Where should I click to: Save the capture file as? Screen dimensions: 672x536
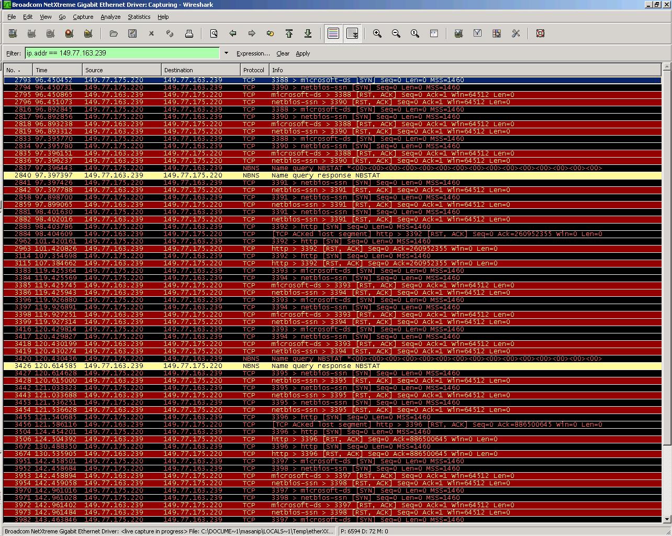click(132, 33)
